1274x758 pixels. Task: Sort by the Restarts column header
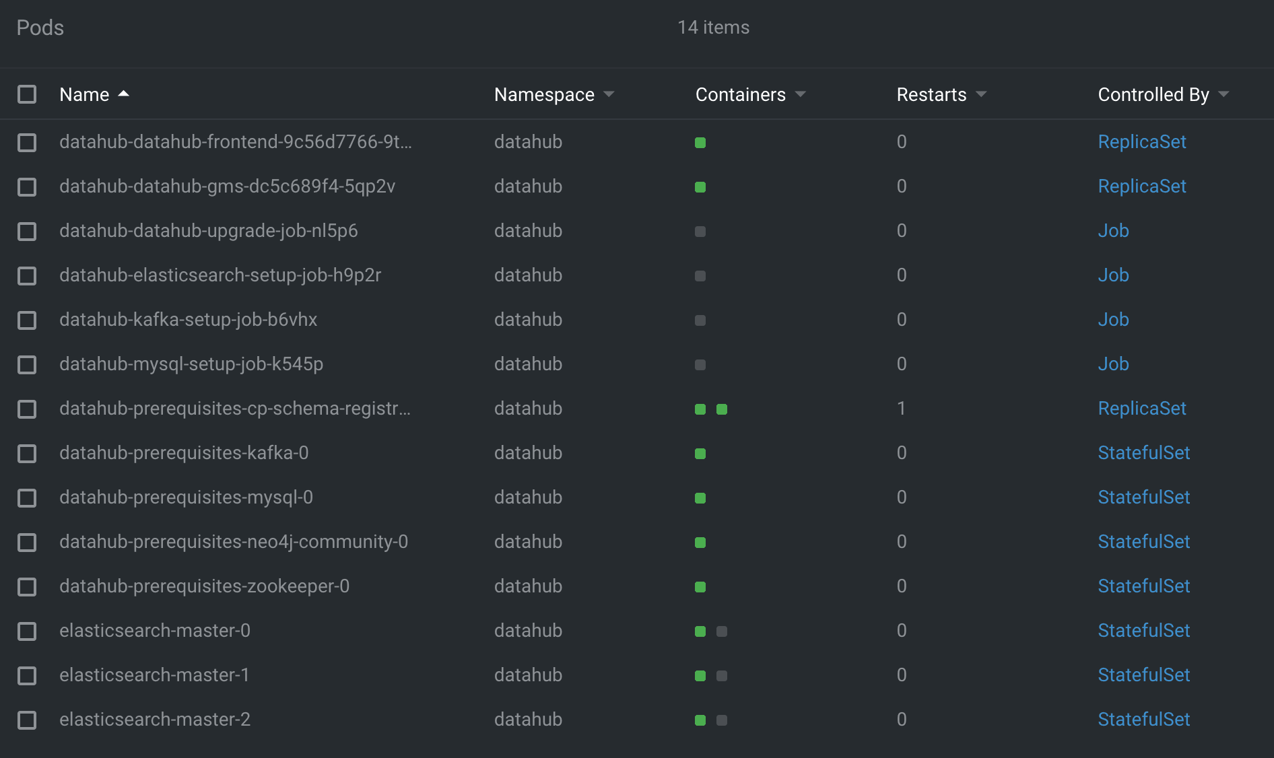click(x=941, y=94)
